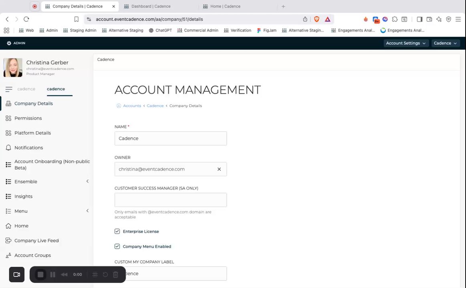Open the extensions puzzle icon
Viewport: 466px width, 288px height.
coord(395,19)
